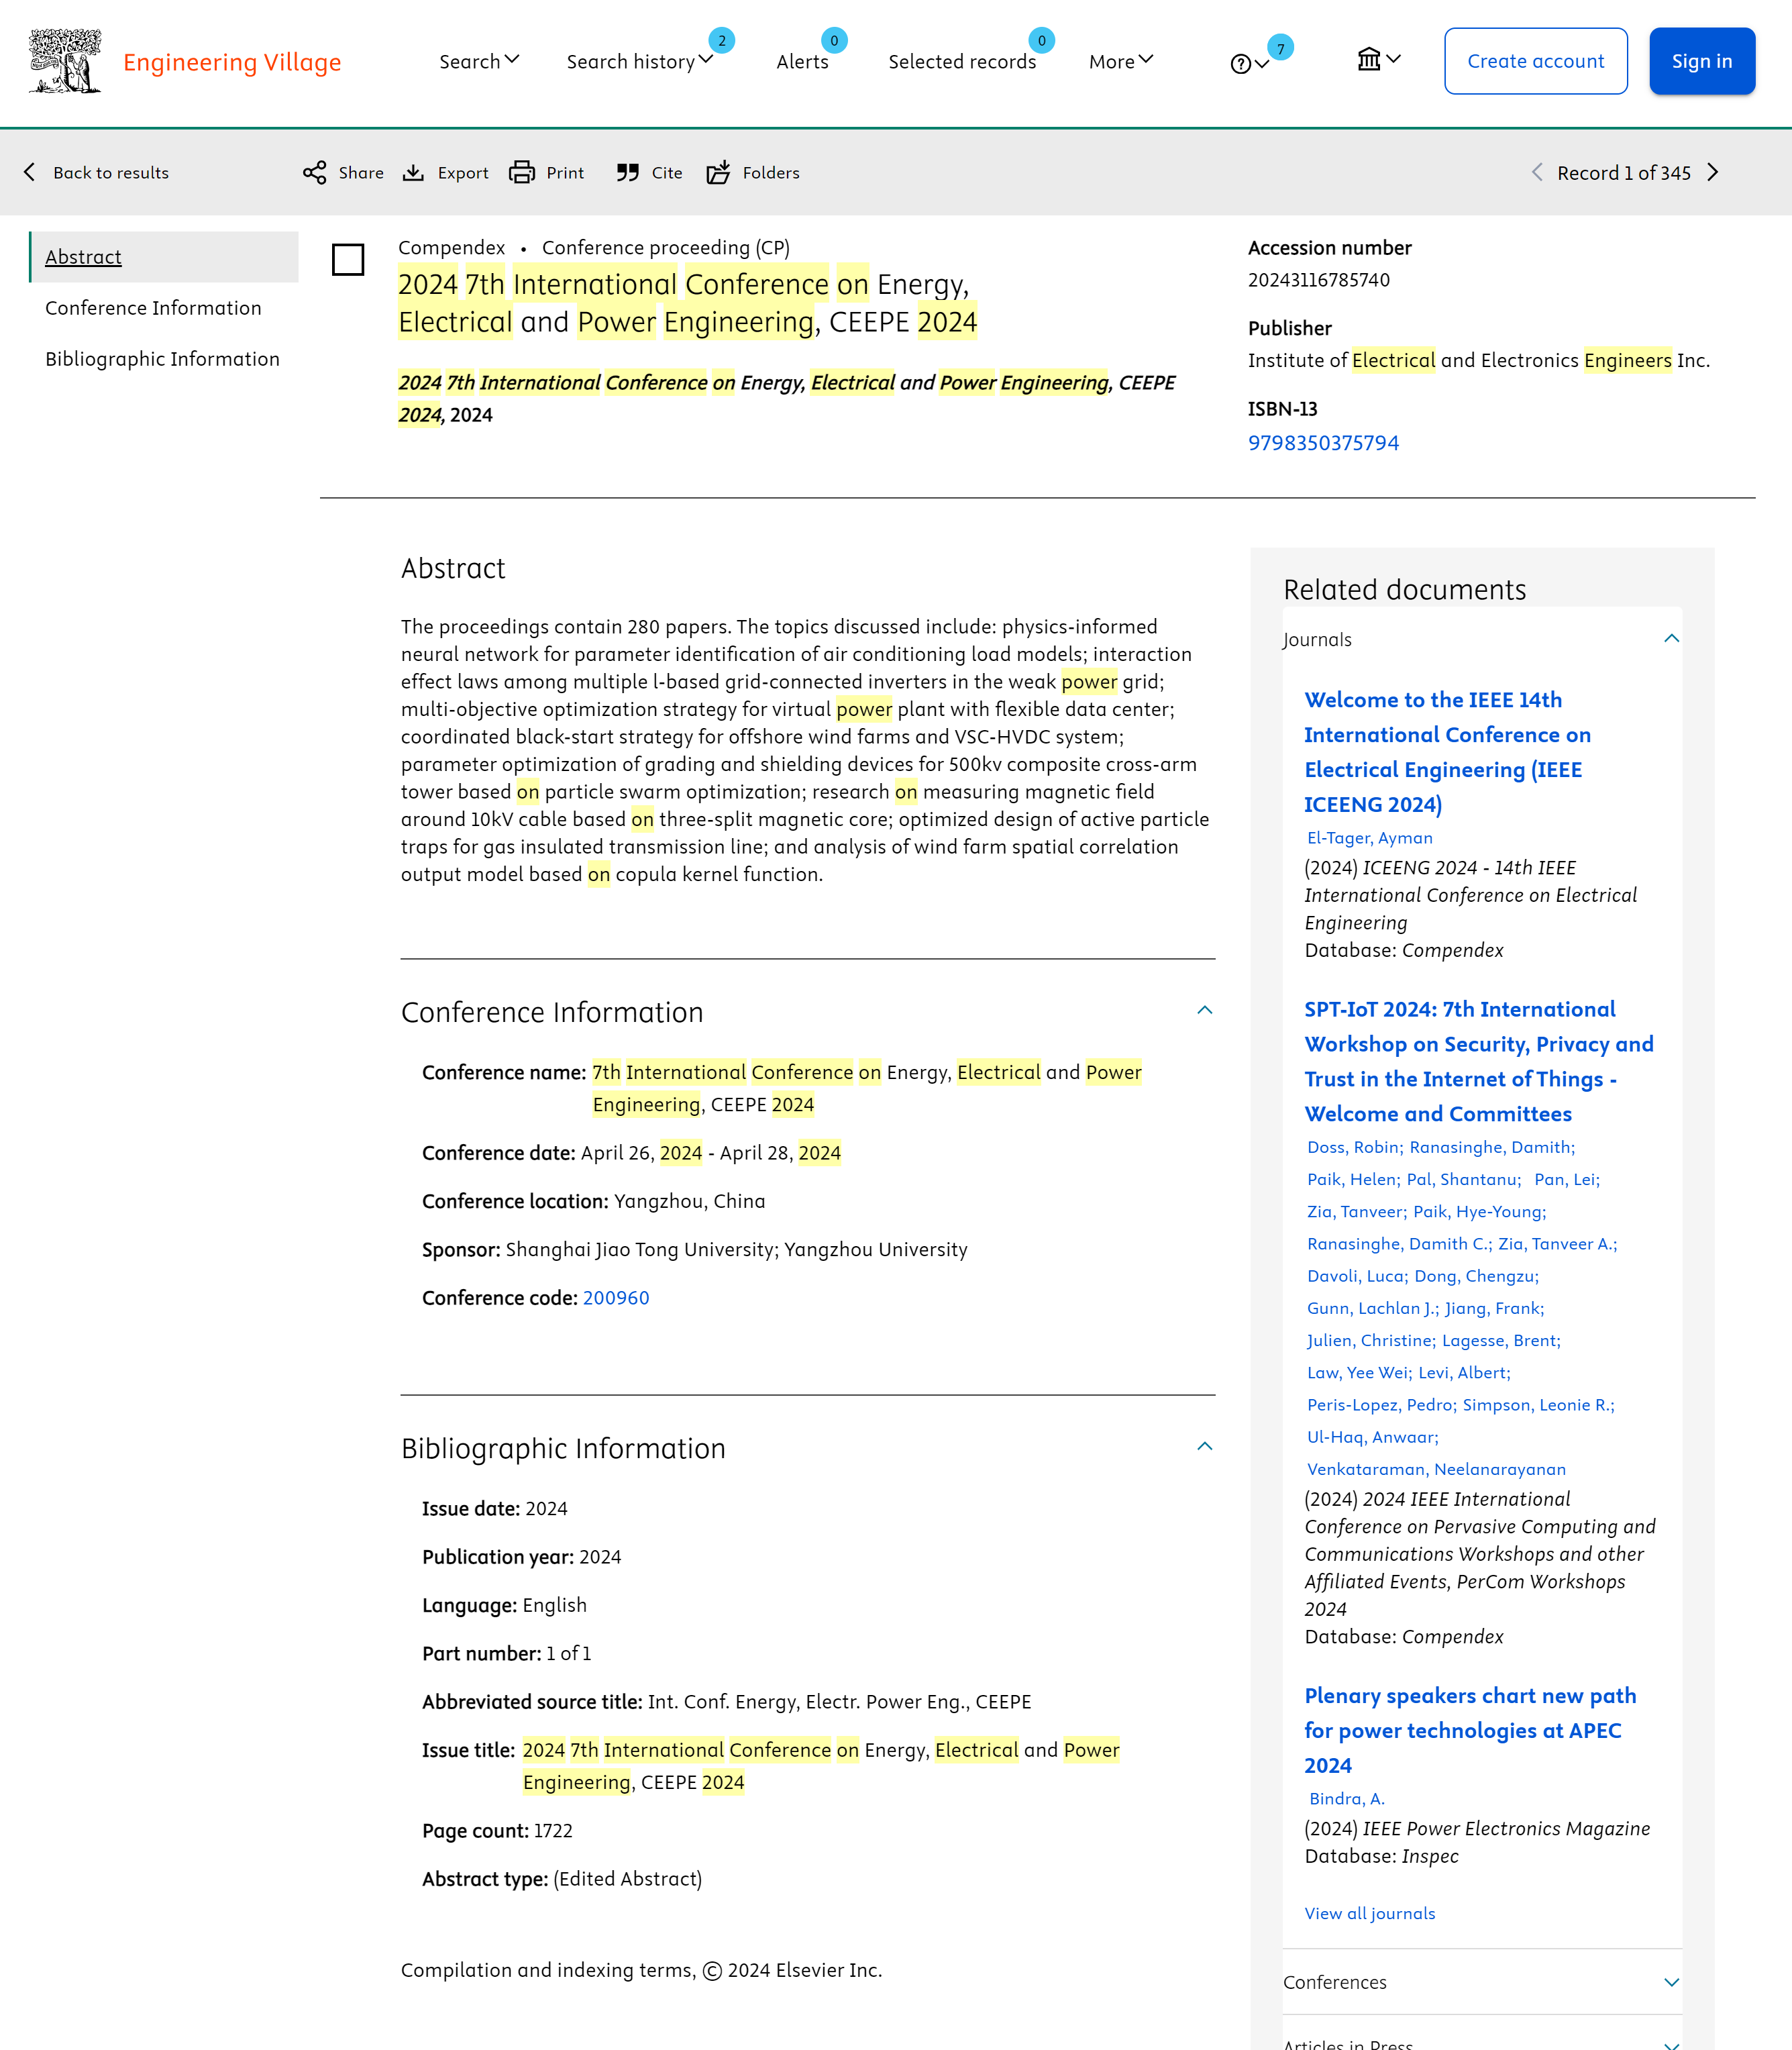Click author Ul-Haq, Anwaar
The image size is (1792, 2050).
[x=1372, y=1437]
